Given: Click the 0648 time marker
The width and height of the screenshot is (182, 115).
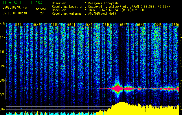Looking at the screenshot, I should 141,25.
